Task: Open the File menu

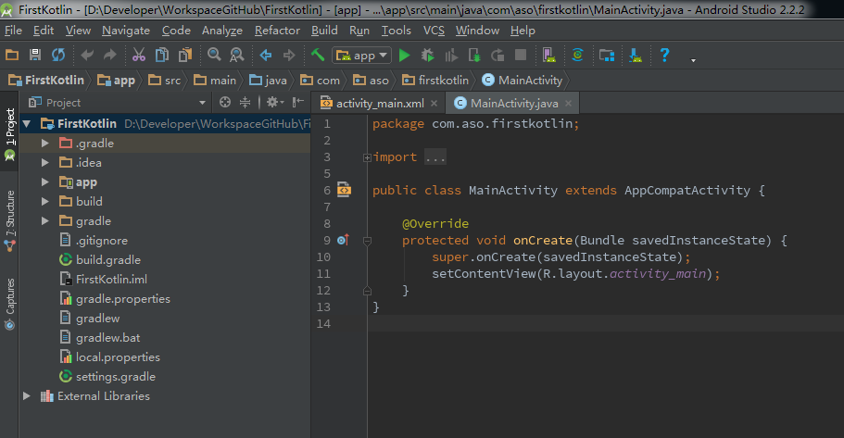Action: tap(13, 31)
